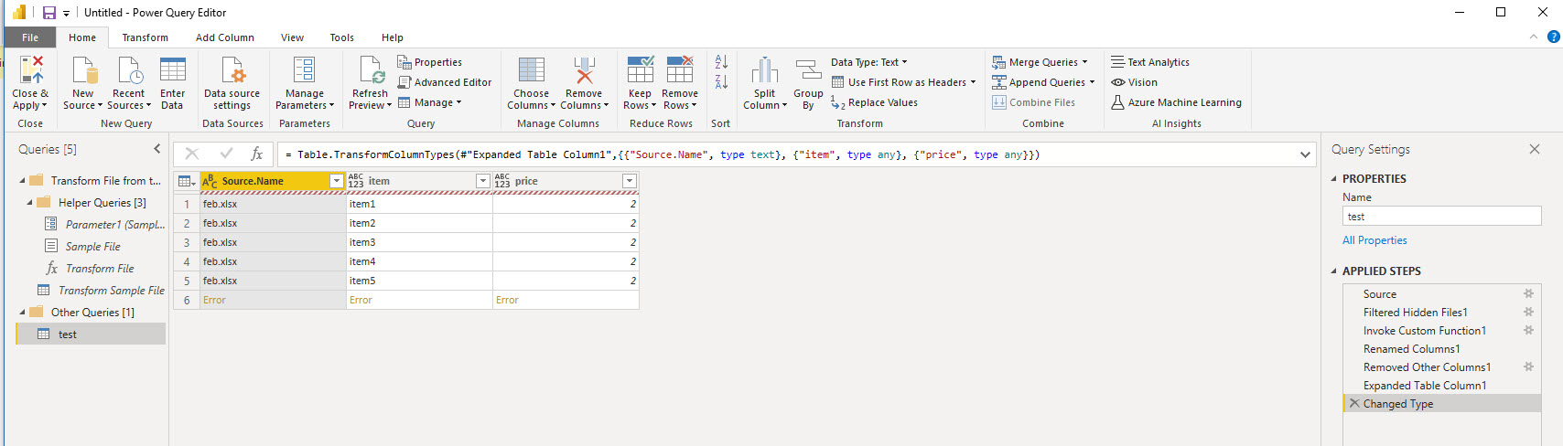Click the Keep Rows icon
Viewport: 1563px width, 446px height.
641,70
